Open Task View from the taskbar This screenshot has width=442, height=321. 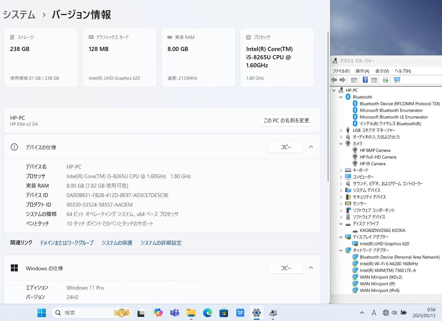coord(142,313)
